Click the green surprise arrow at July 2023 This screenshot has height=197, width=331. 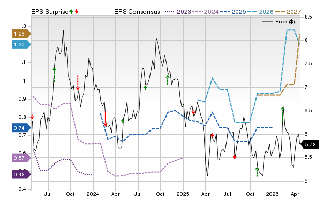[54, 74]
